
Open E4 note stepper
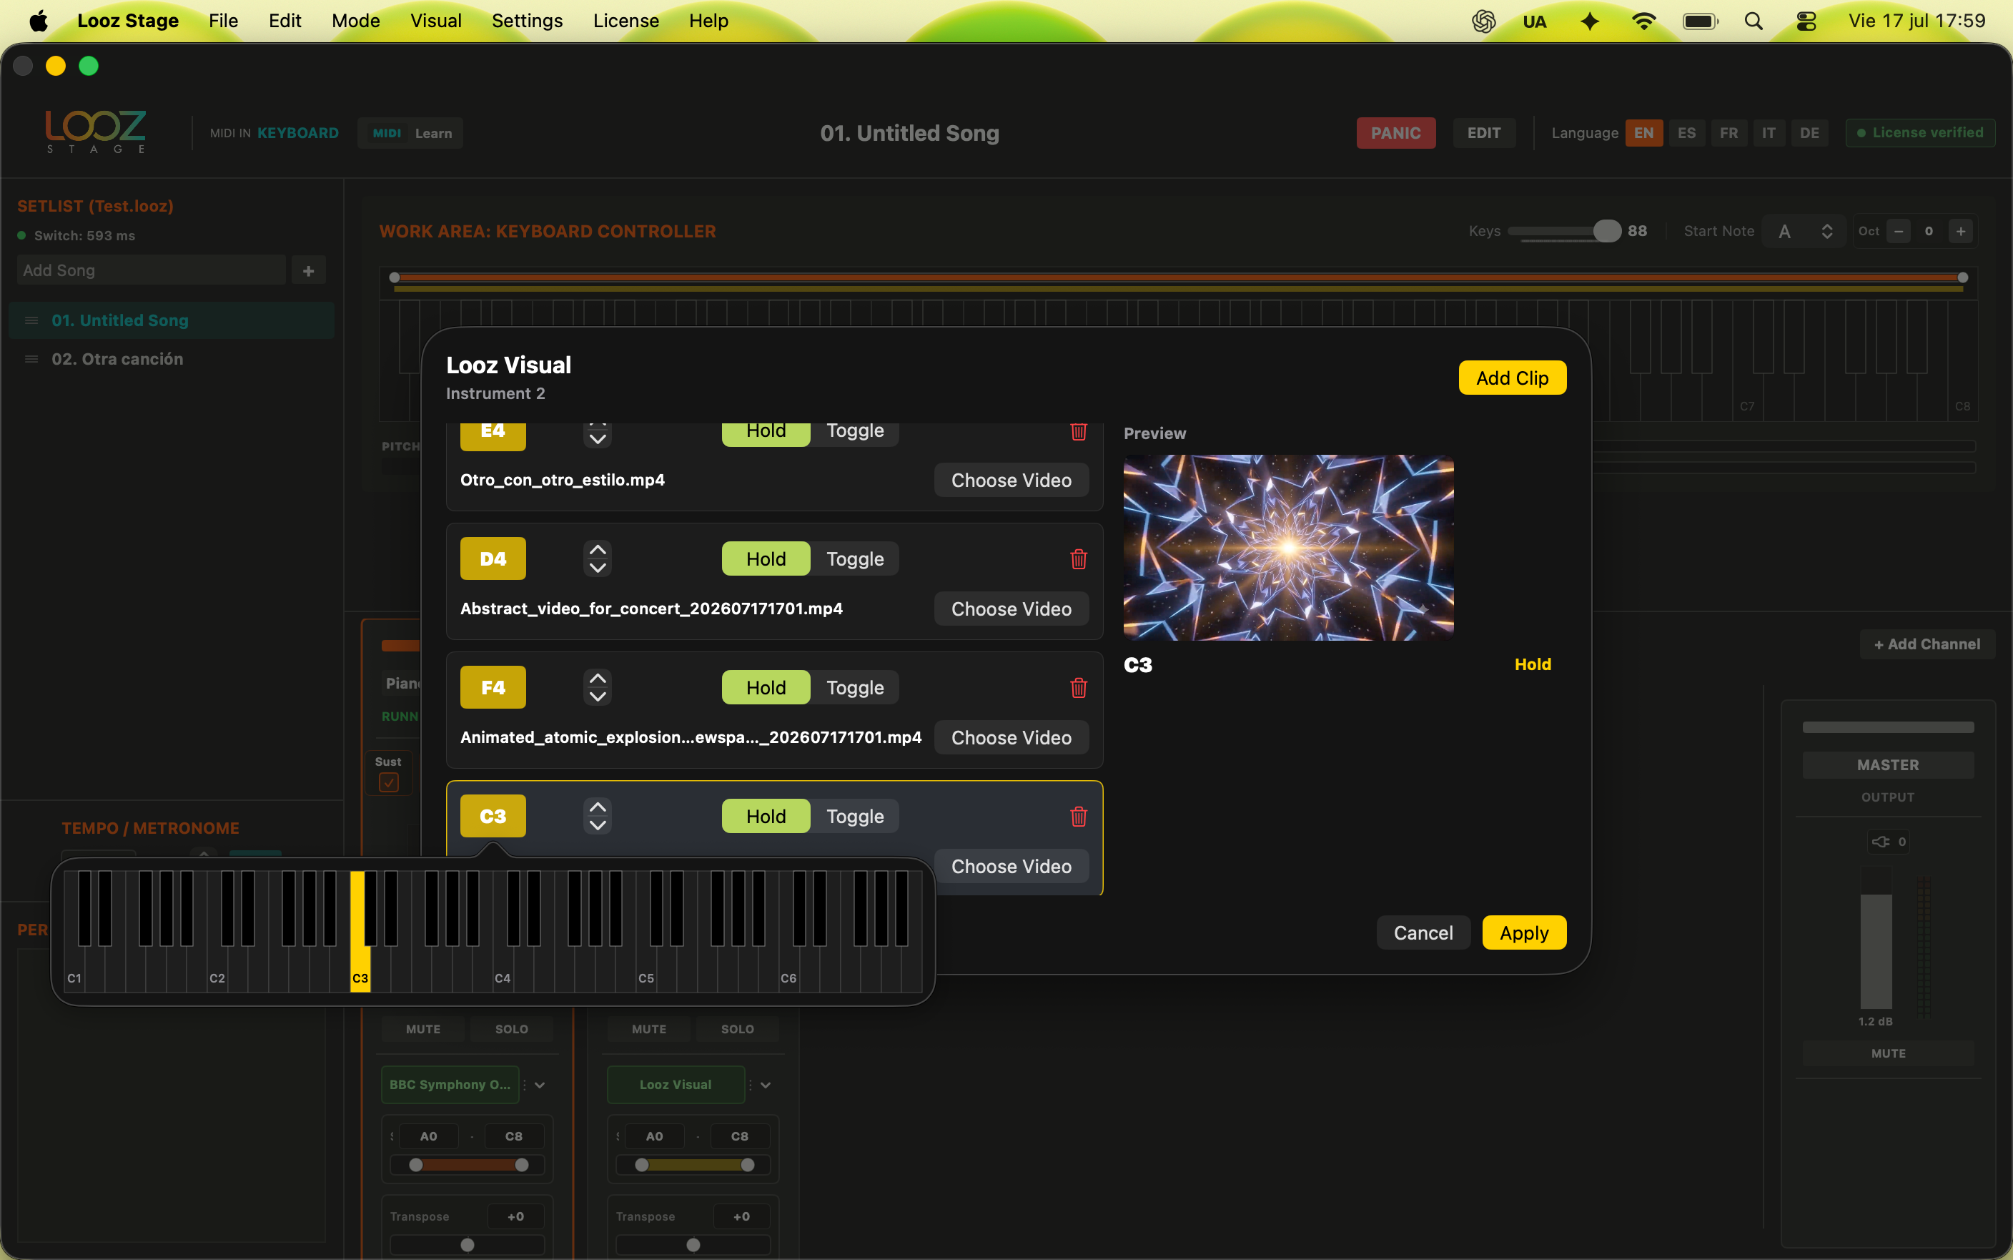click(597, 434)
